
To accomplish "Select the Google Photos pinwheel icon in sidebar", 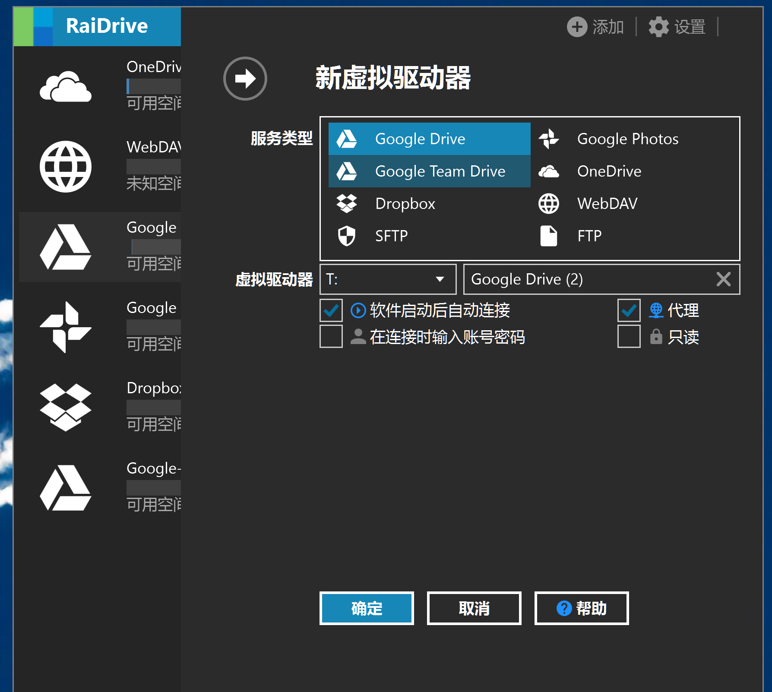I will tap(66, 327).
